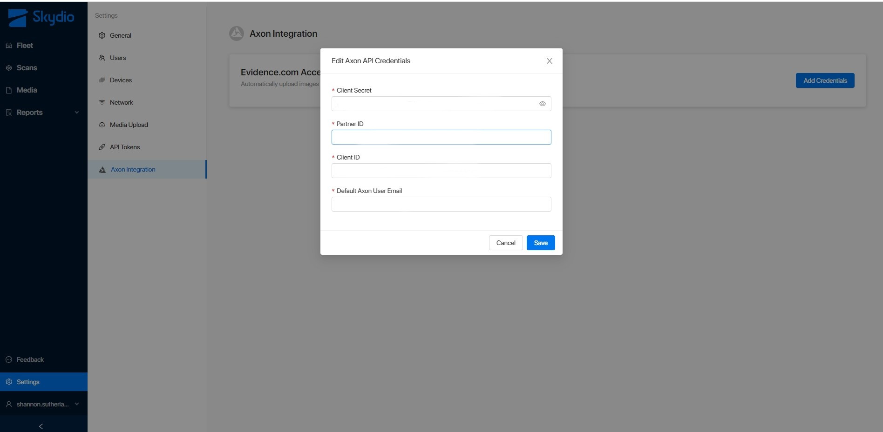Open Feedback menu item

click(x=44, y=359)
